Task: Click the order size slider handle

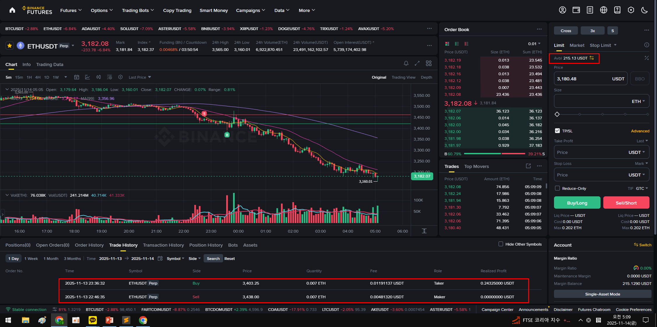Action: coord(557,114)
